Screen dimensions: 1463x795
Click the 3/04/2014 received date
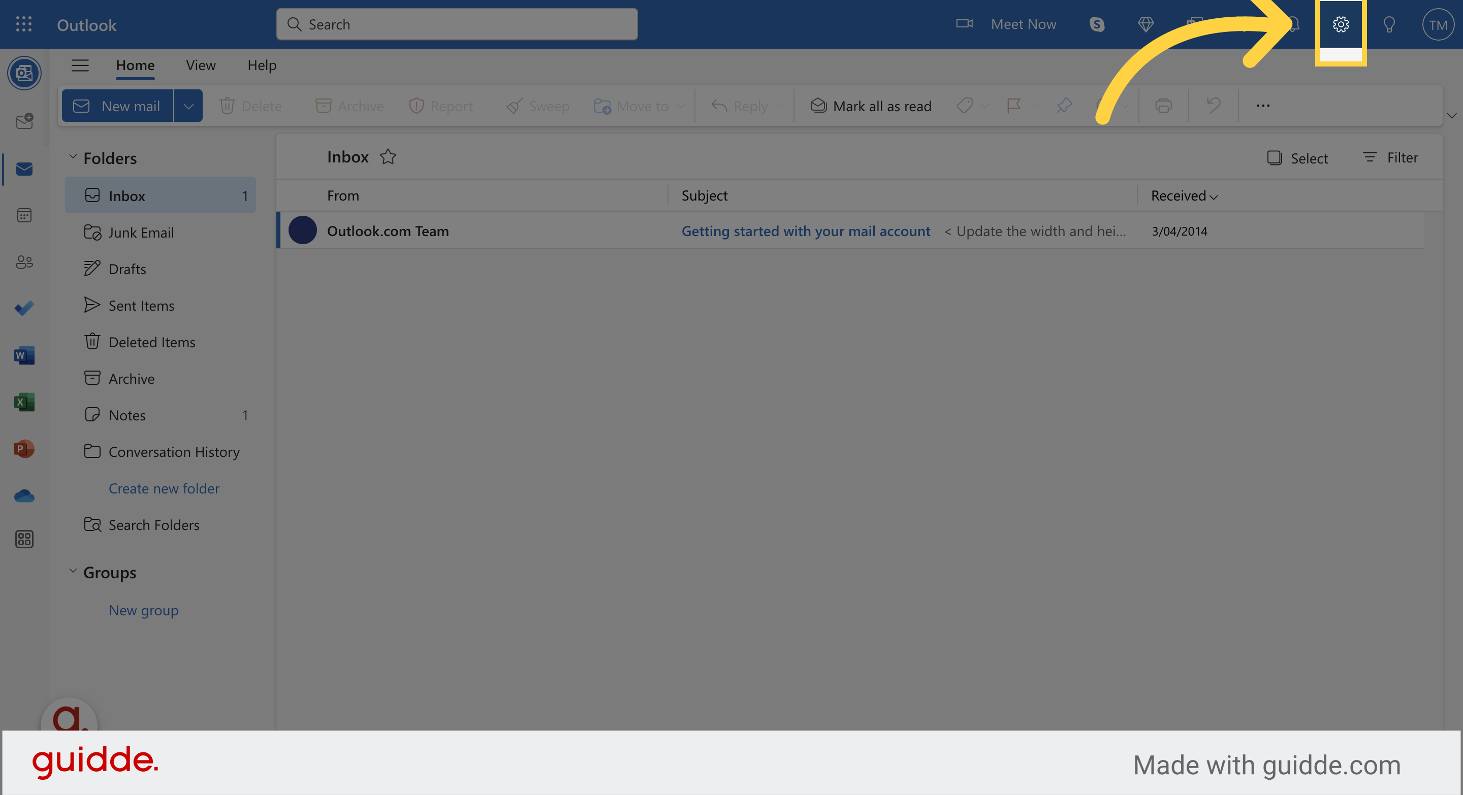click(1180, 231)
